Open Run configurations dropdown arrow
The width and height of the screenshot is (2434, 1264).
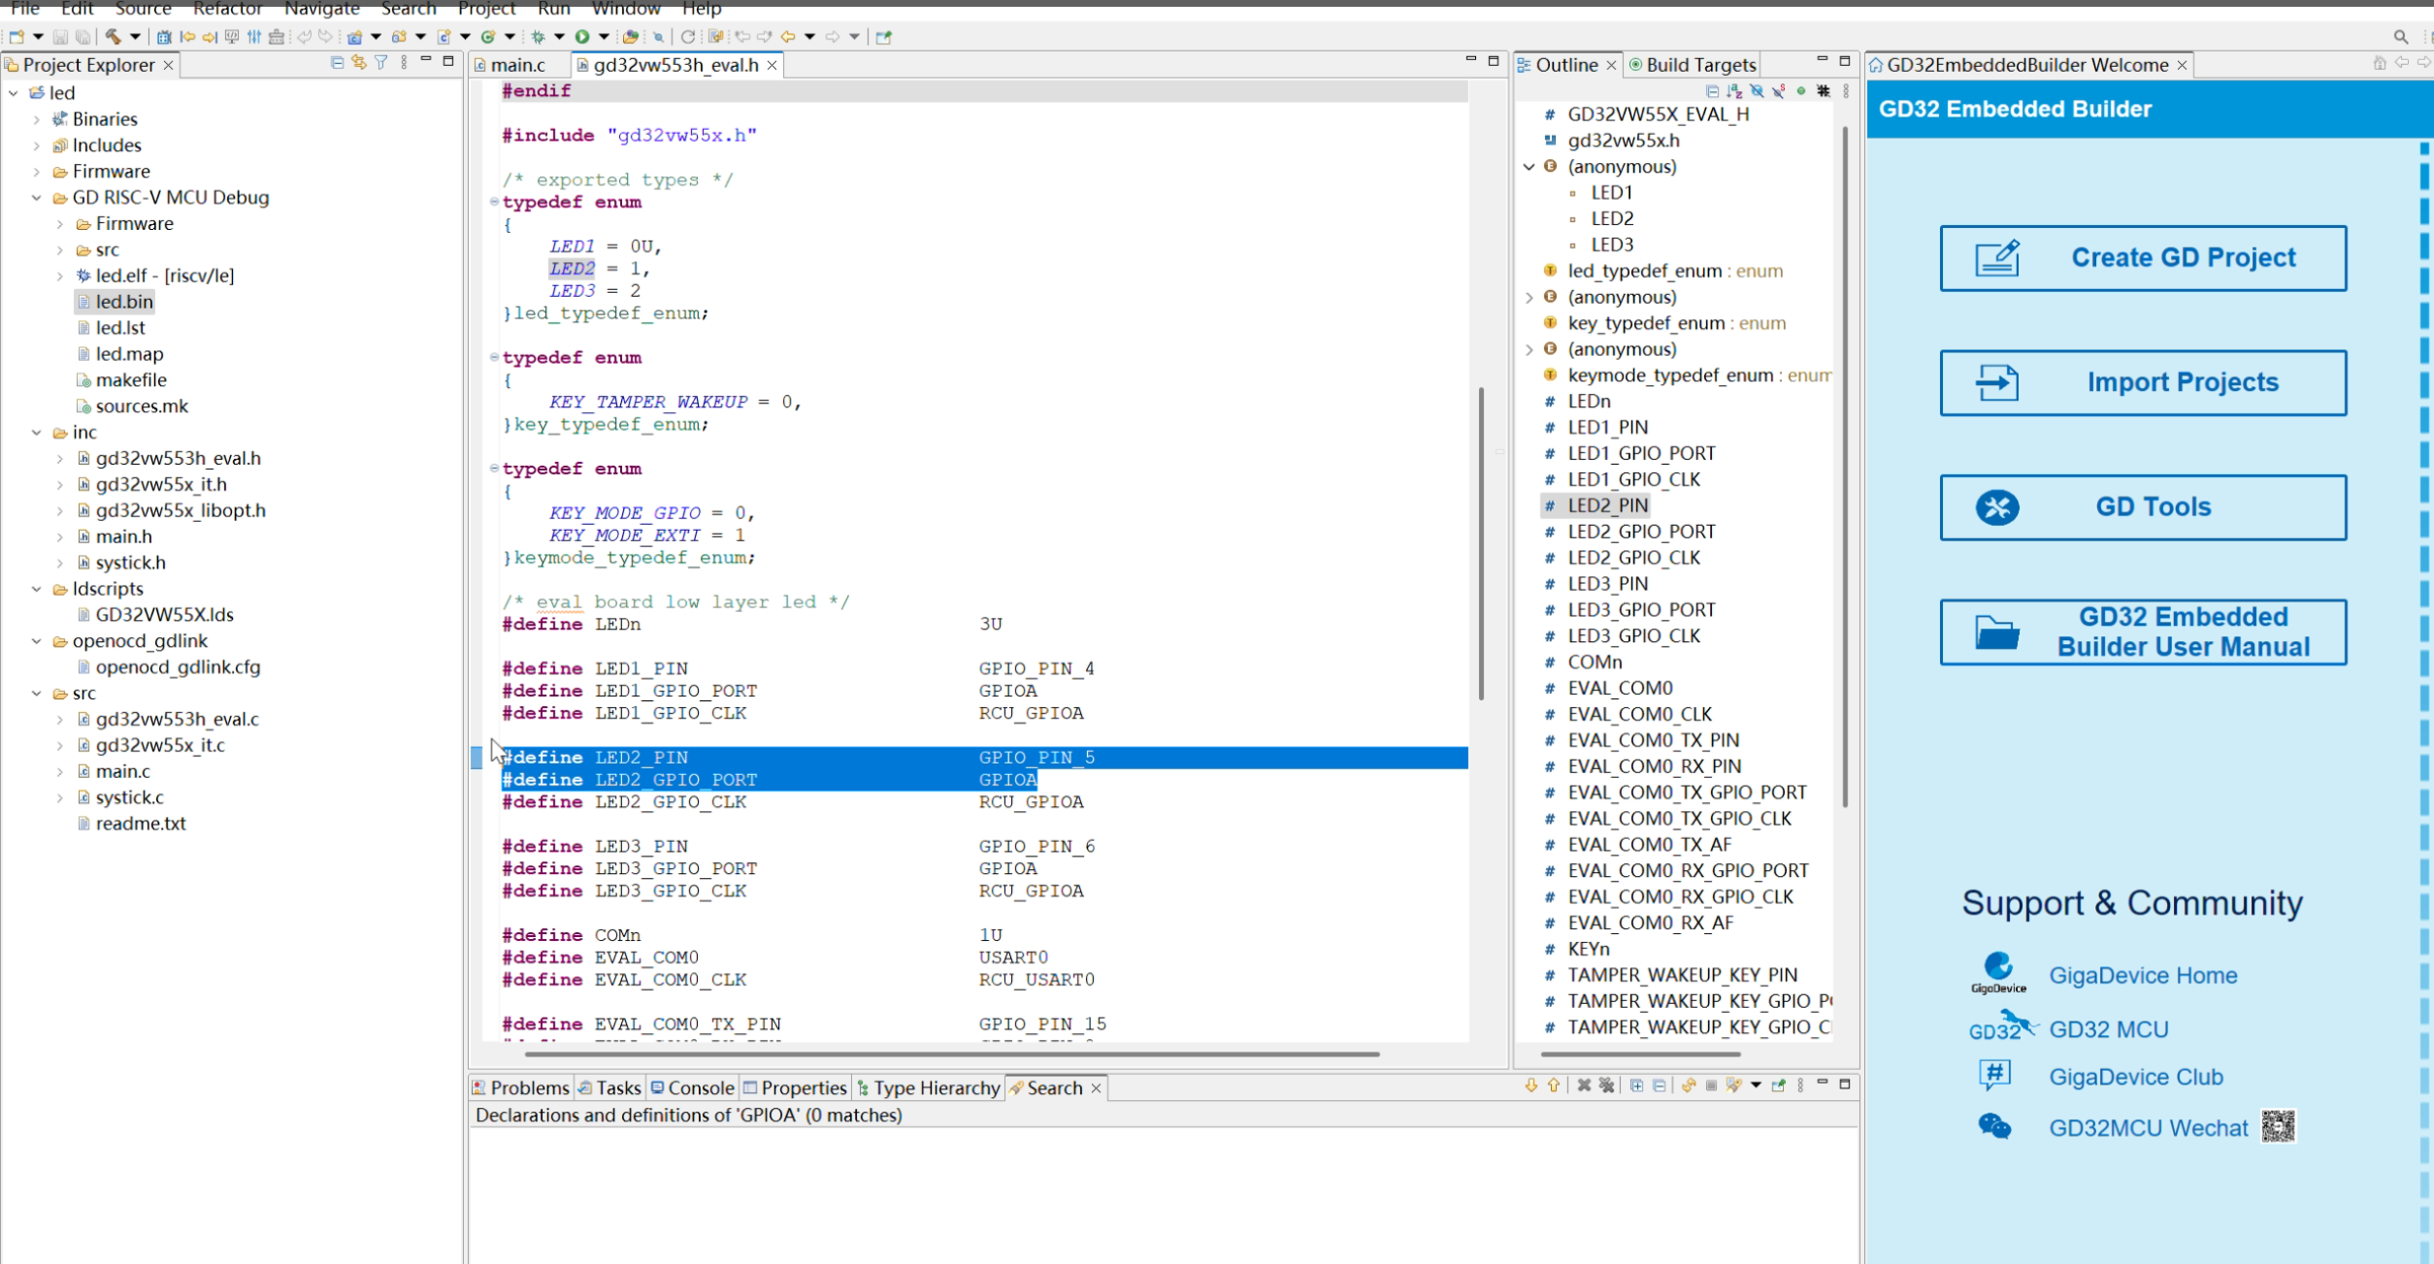point(604,37)
